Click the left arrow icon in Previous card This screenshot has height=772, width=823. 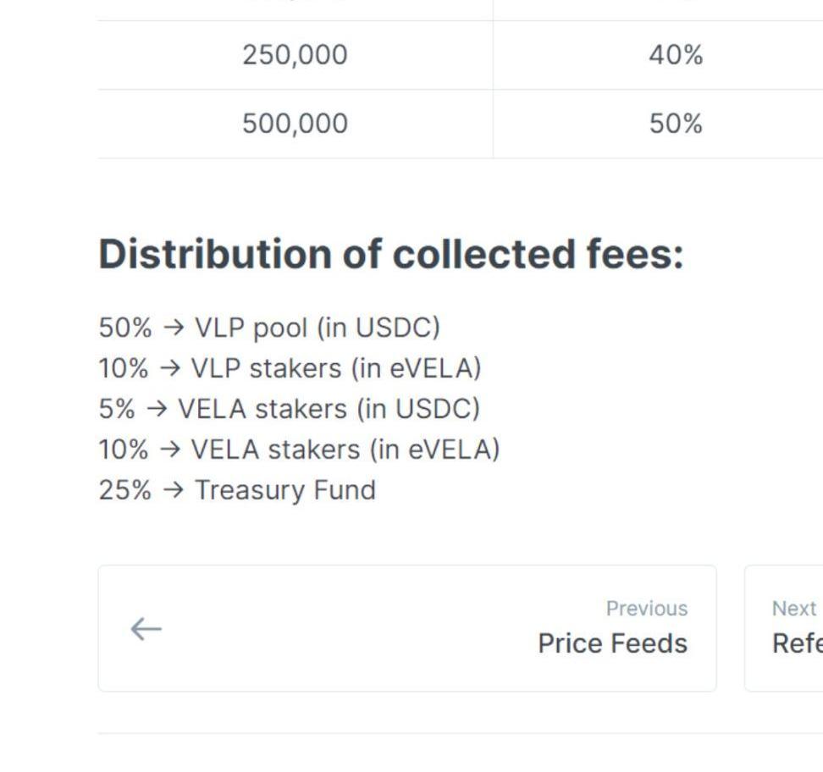(x=146, y=629)
